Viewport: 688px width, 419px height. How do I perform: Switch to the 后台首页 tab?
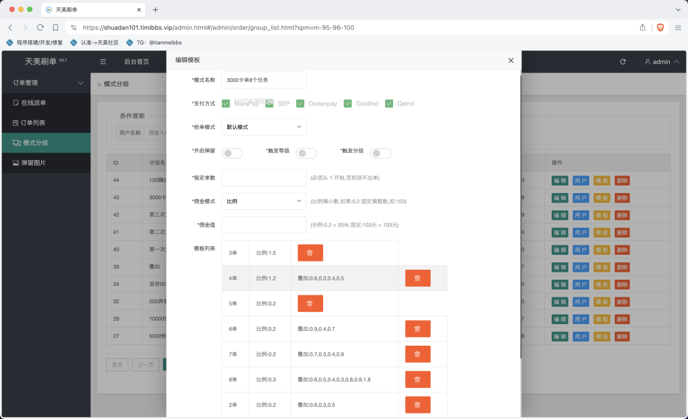coord(139,61)
